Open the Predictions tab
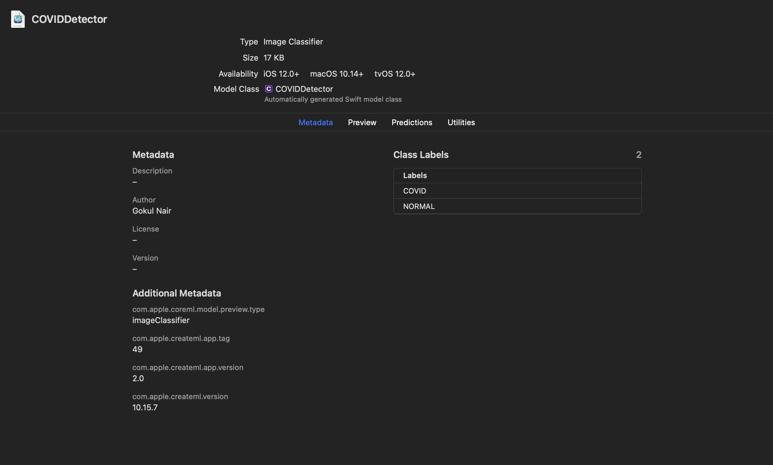773x465 pixels. pos(412,122)
